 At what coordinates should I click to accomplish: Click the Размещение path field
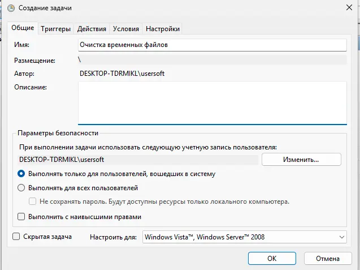pos(211,59)
